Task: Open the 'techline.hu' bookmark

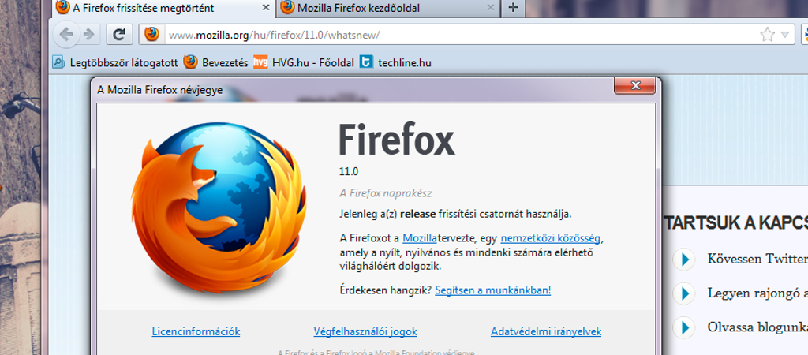Action: 396,63
